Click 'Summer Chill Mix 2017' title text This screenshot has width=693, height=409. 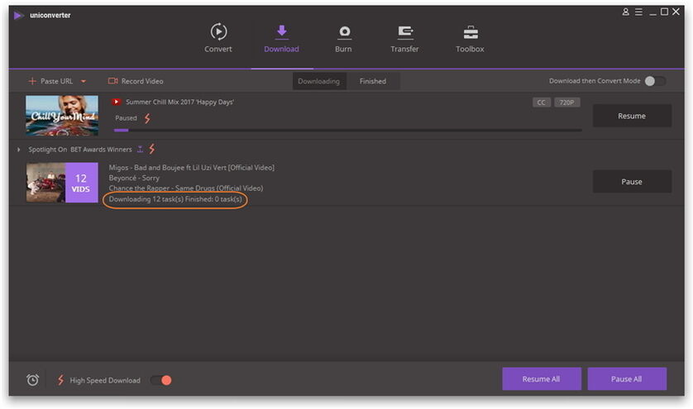(179, 102)
